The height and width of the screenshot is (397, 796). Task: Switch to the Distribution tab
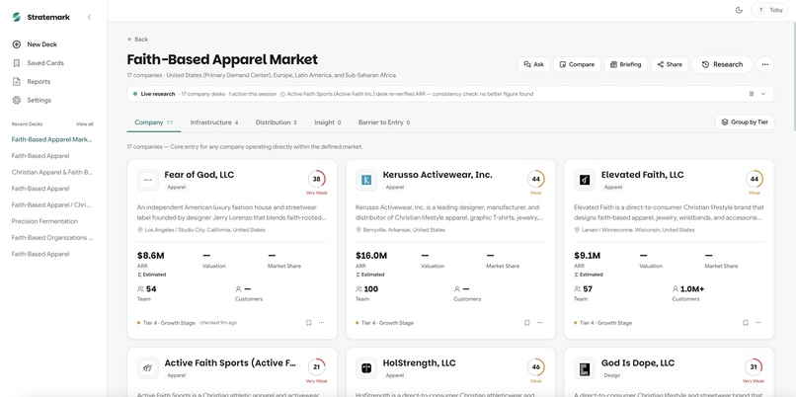277,122
